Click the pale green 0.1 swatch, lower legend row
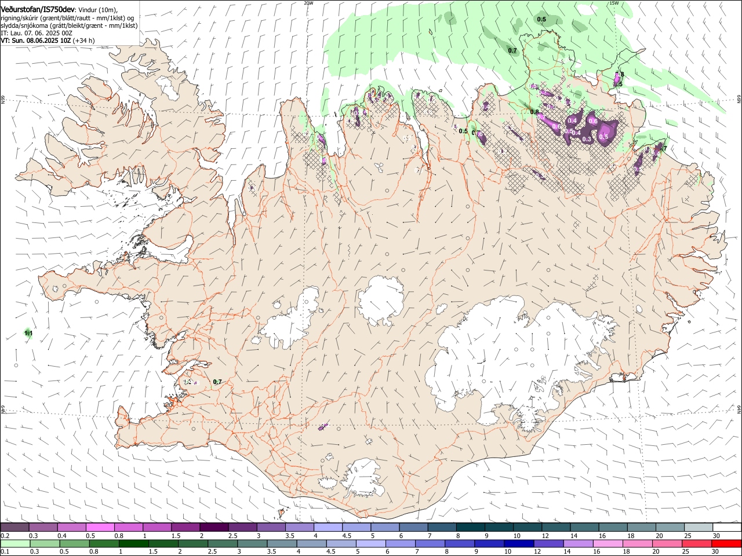This screenshot has height=556, width=742. coord(15,543)
